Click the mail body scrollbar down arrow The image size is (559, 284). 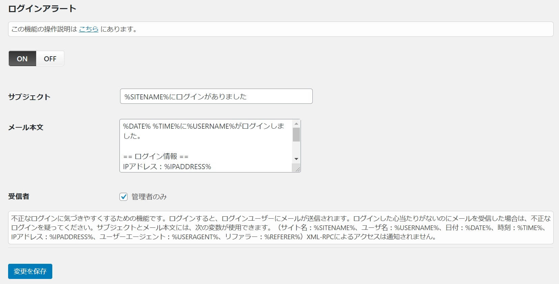296,159
